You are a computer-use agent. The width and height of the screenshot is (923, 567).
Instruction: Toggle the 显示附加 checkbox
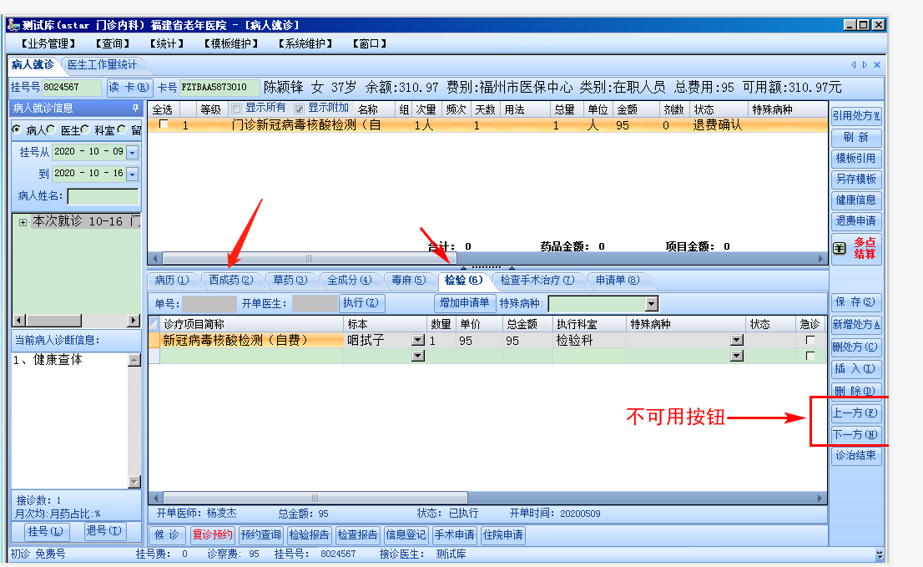point(299,109)
